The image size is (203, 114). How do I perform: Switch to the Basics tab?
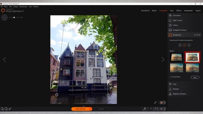(154, 10)
